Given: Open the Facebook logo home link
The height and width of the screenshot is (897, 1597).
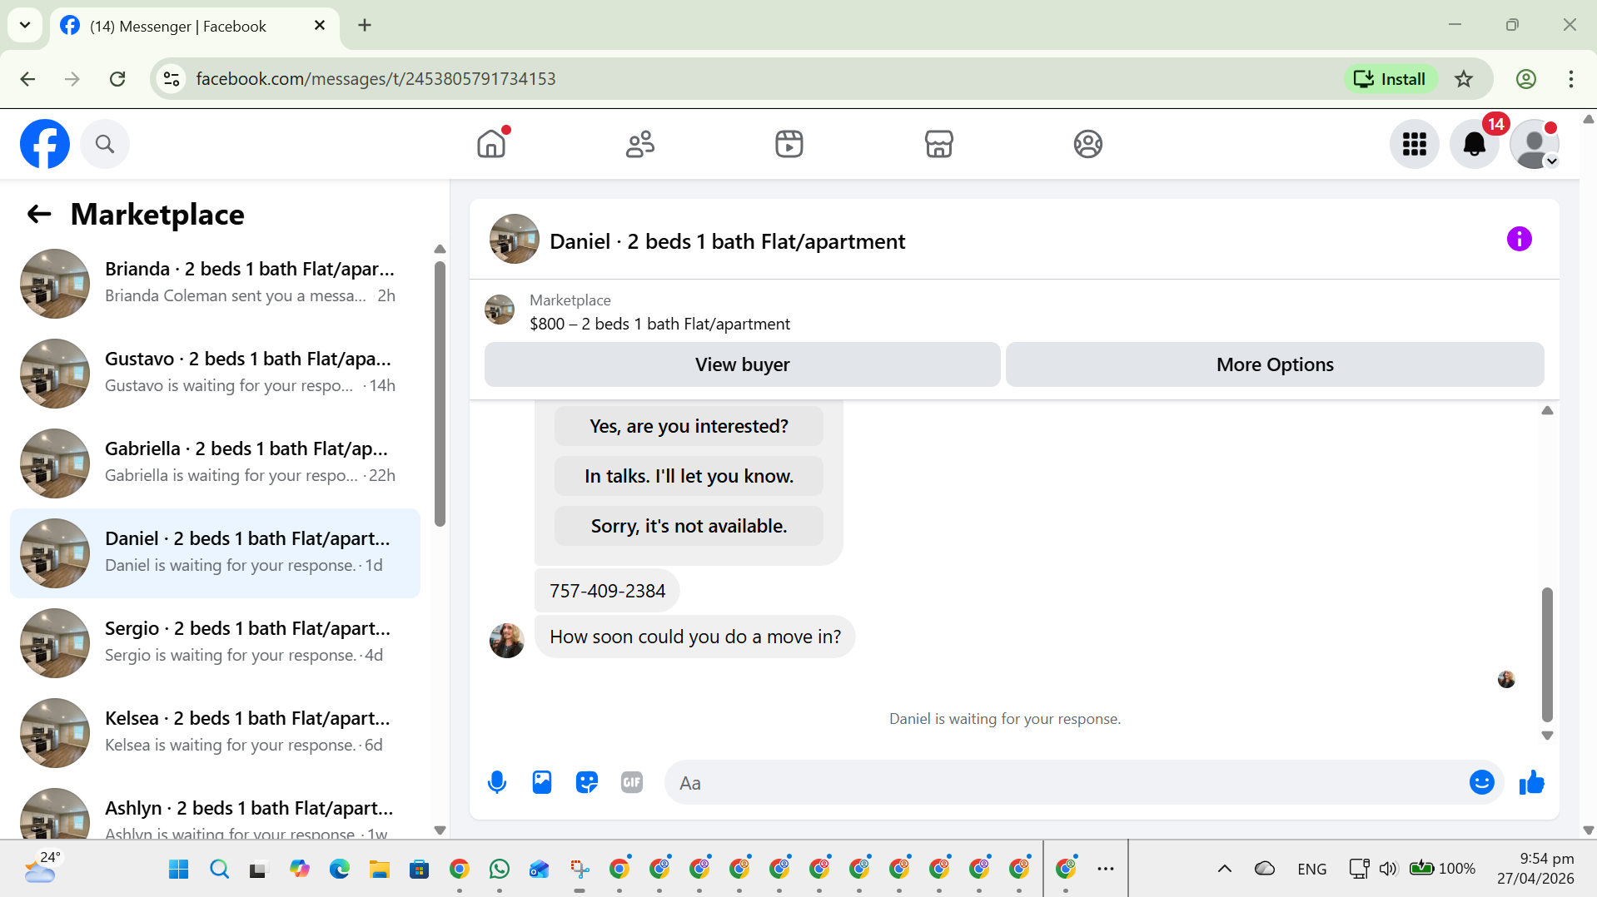Looking at the screenshot, I should [45, 144].
